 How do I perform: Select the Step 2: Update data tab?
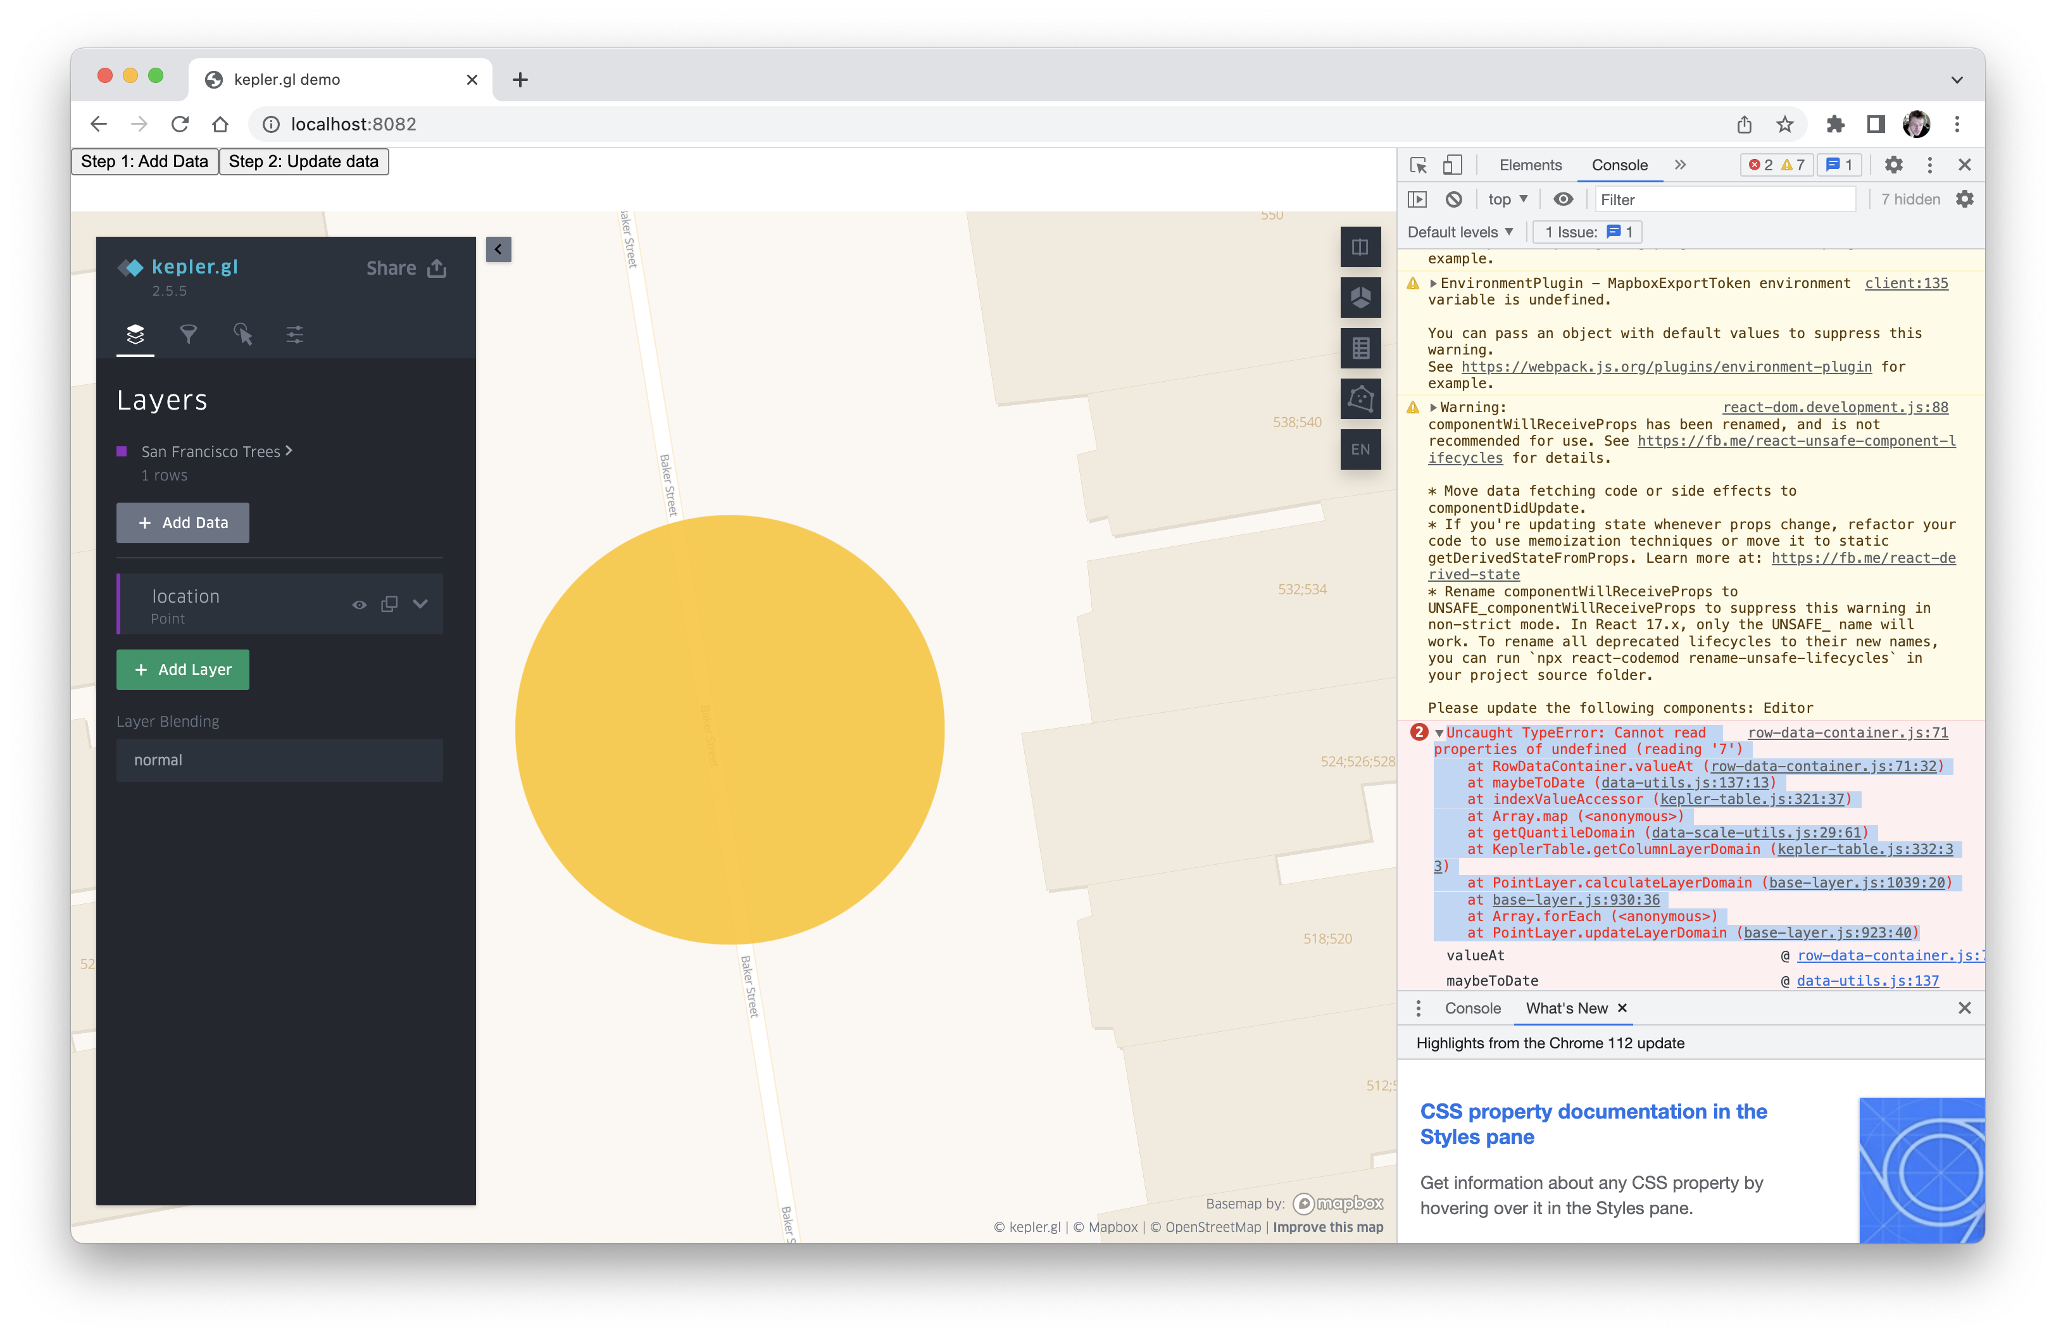(304, 161)
